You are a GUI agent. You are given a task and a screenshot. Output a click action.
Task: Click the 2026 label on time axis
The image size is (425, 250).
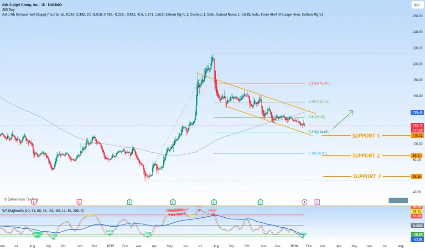tap(294, 246)
